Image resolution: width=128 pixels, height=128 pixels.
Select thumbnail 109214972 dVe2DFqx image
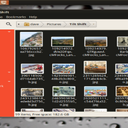(63, 42)
